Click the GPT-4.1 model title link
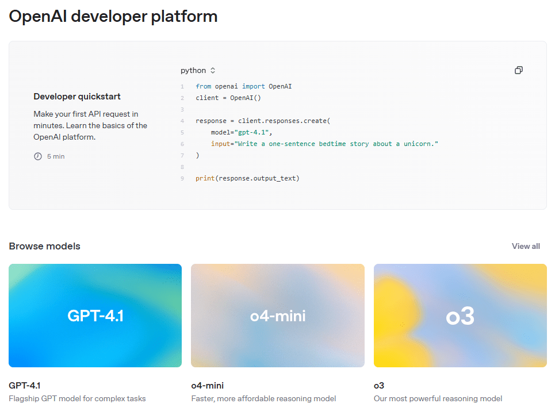This screenshot has width=555, height=415. click(x=25, y=385)
